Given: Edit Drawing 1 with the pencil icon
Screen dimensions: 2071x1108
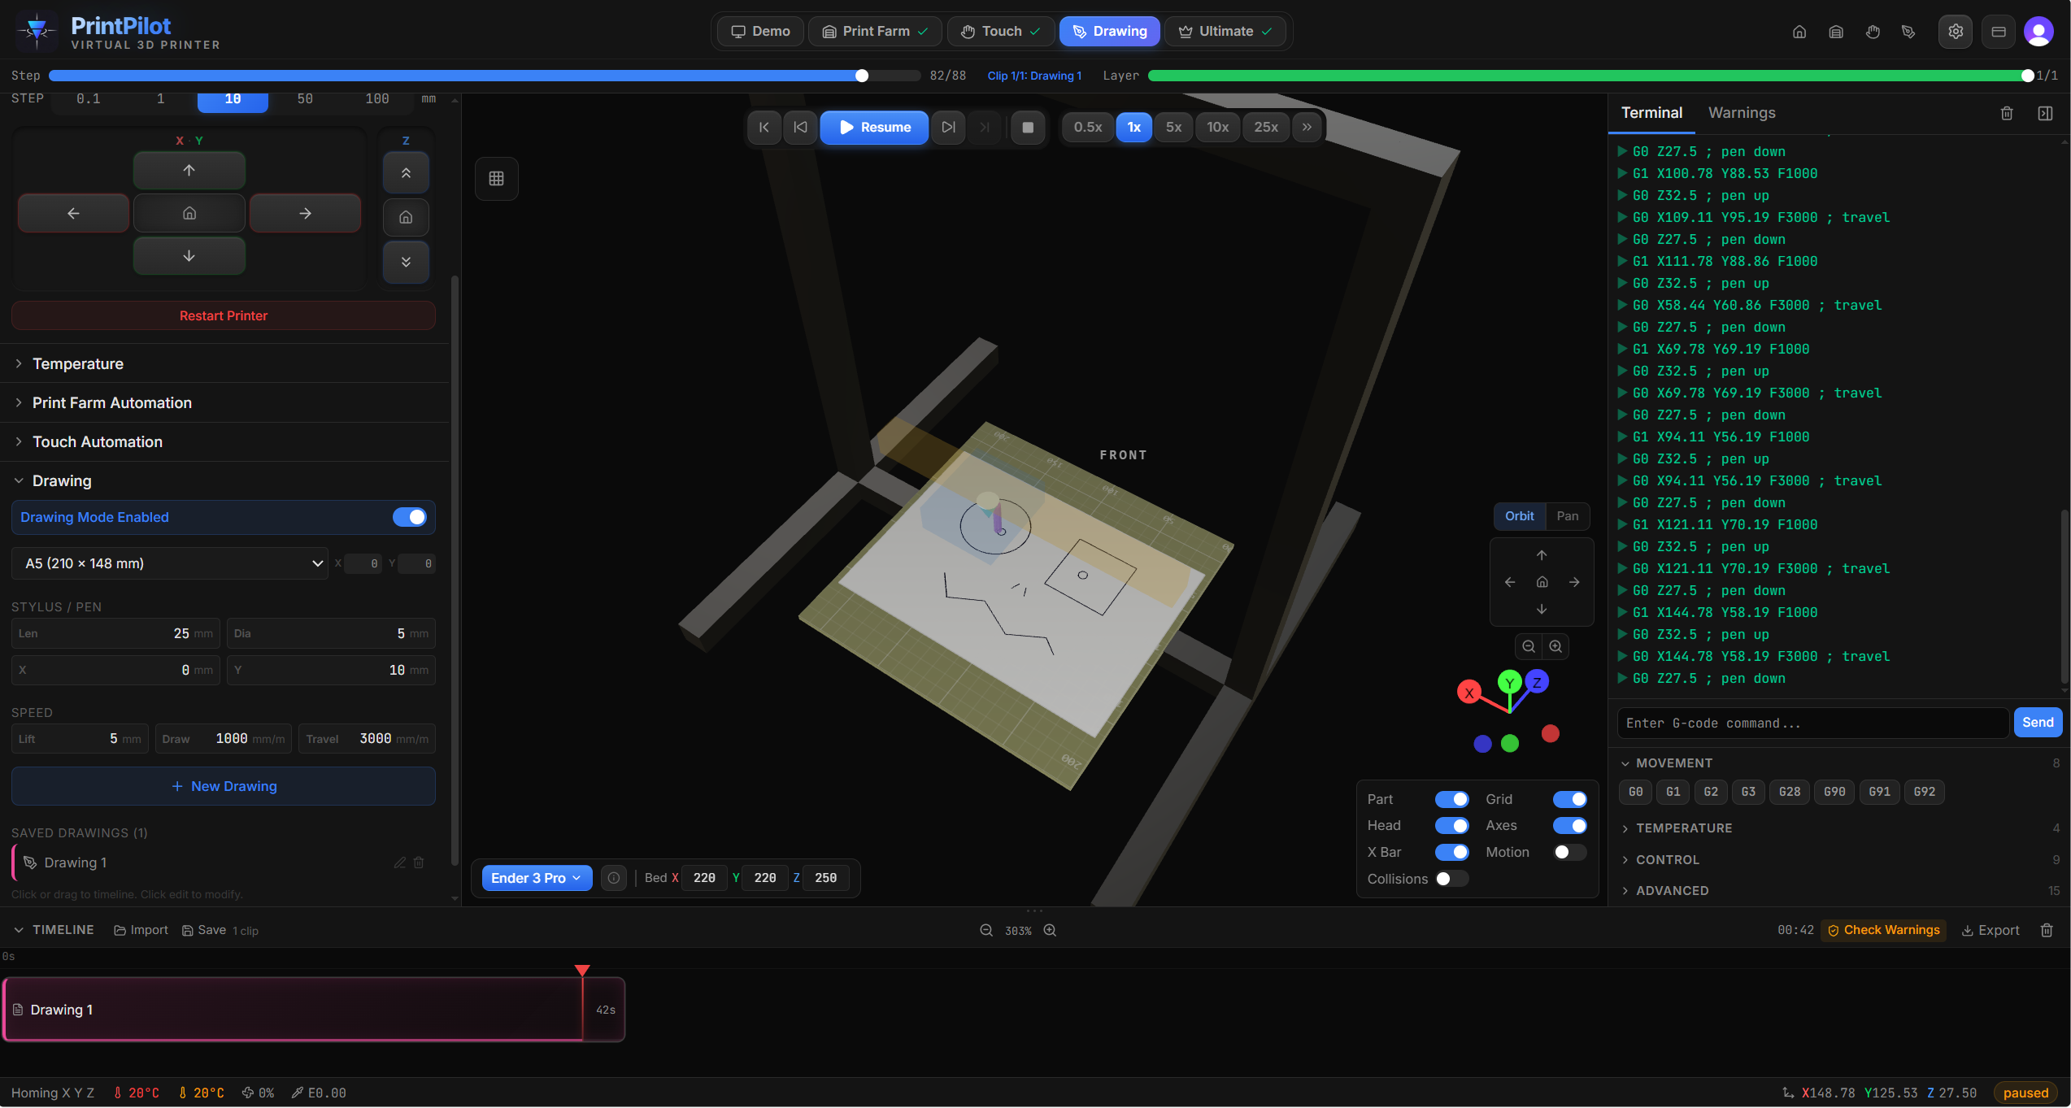Looking at the screenshot, I should [399, 863].
